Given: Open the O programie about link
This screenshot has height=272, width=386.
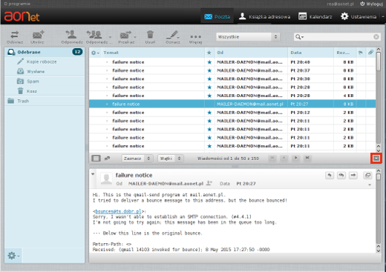Looking at the screenshot, I should 16,4.
